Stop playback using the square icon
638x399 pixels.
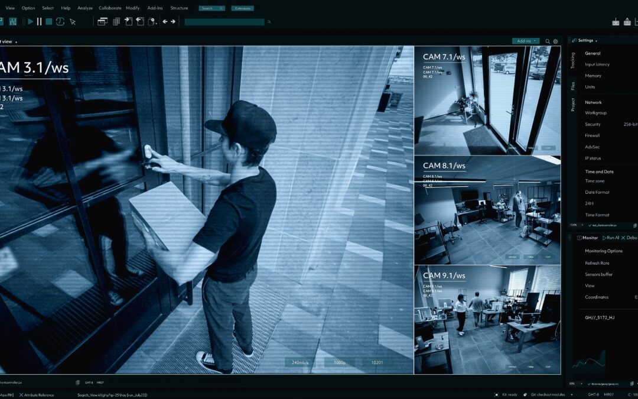(x=49, y=22)
